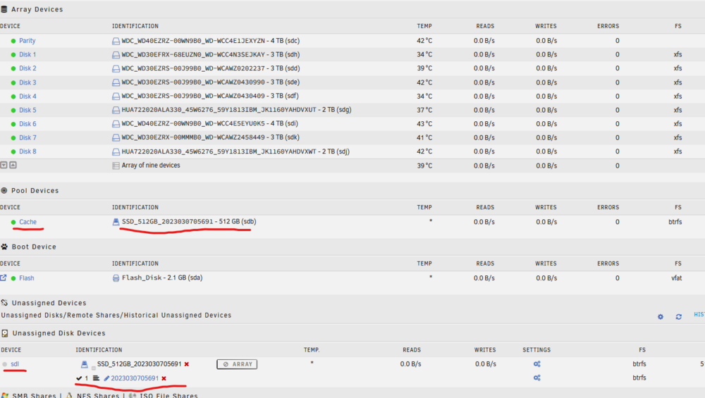
Task: Open the Parity device link
Action: coord(27,41)
